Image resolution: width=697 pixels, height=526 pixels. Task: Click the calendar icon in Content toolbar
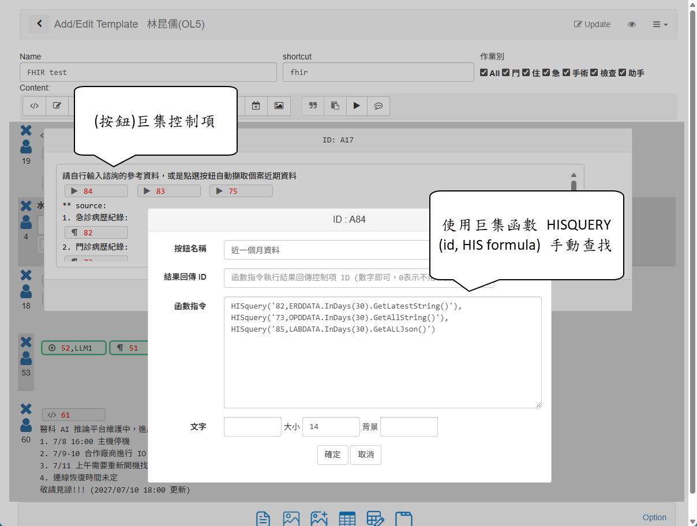click(x=256, y=106)
